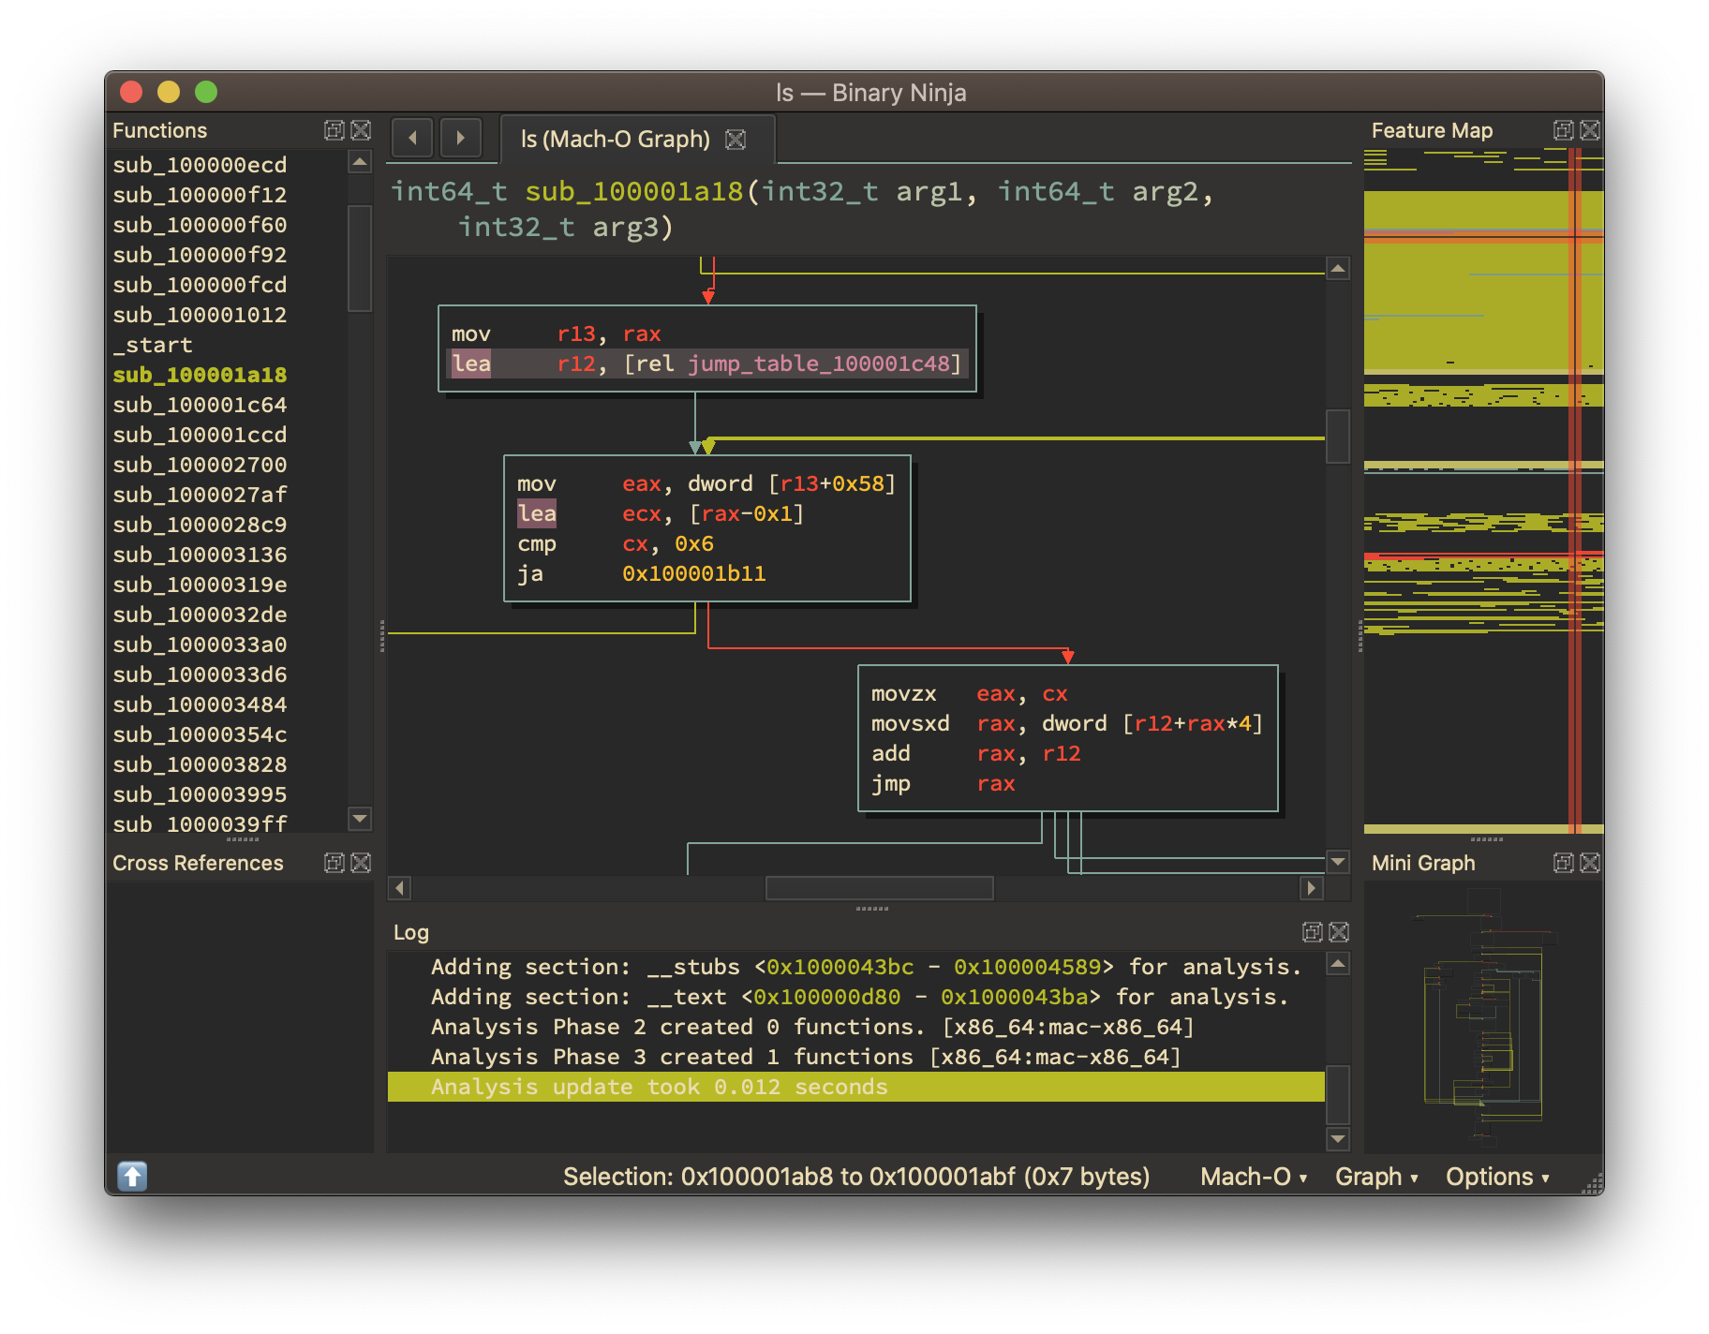Screen dimensions: 1709x1334
Task: Close the Cross References panel
Action: click(361, 863)
